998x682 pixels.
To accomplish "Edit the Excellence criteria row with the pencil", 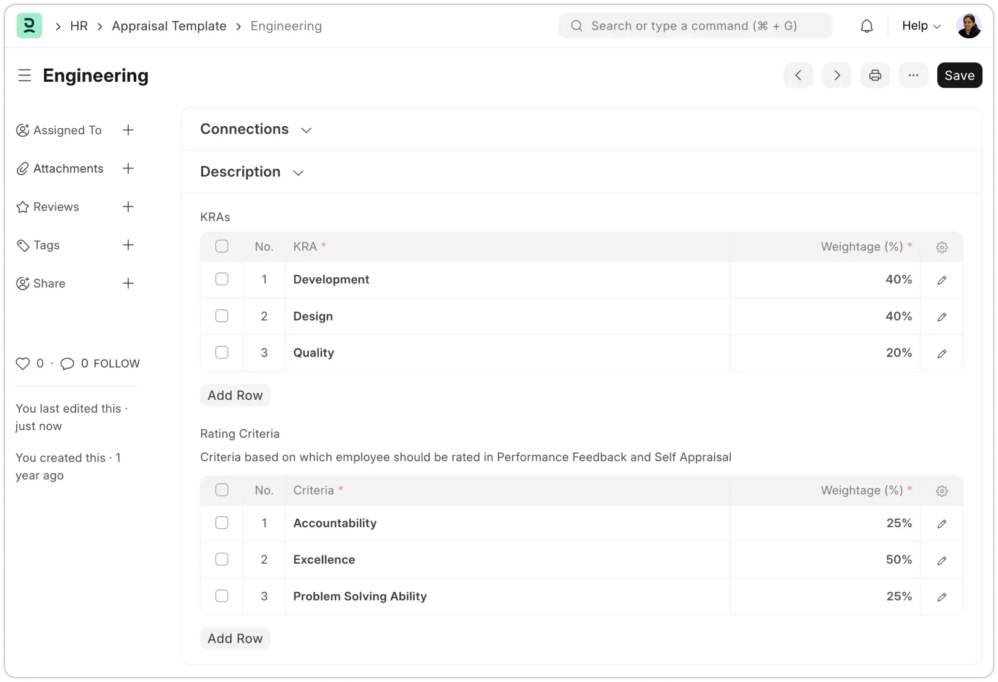I will coord(941,560).
